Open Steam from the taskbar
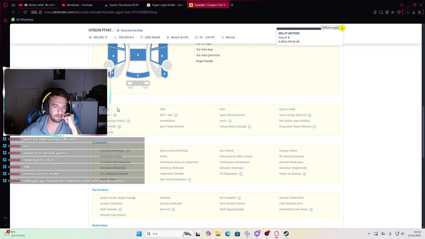The width and height of the screenshot is (425, 239). tap(286, 234)
